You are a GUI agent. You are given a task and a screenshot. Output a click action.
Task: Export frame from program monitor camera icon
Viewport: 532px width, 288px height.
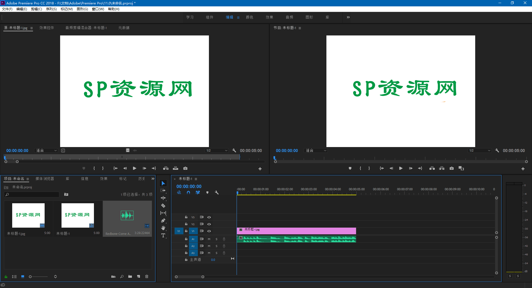tap(452, 168)
